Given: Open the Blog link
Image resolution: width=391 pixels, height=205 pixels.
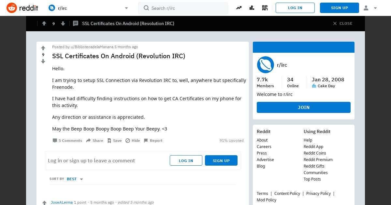Looking at the screenshot, I should (261, 166).
